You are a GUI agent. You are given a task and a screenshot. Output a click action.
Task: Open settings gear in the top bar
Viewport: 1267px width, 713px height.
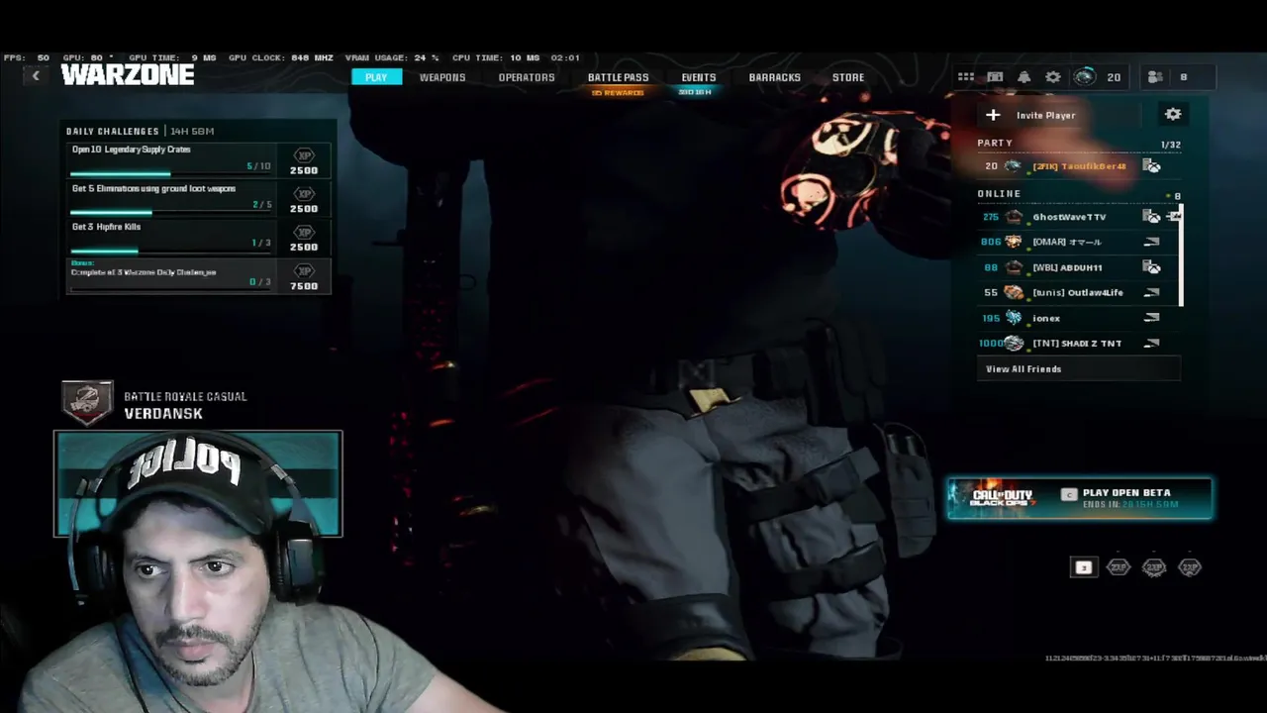[x=1053, y=77]
